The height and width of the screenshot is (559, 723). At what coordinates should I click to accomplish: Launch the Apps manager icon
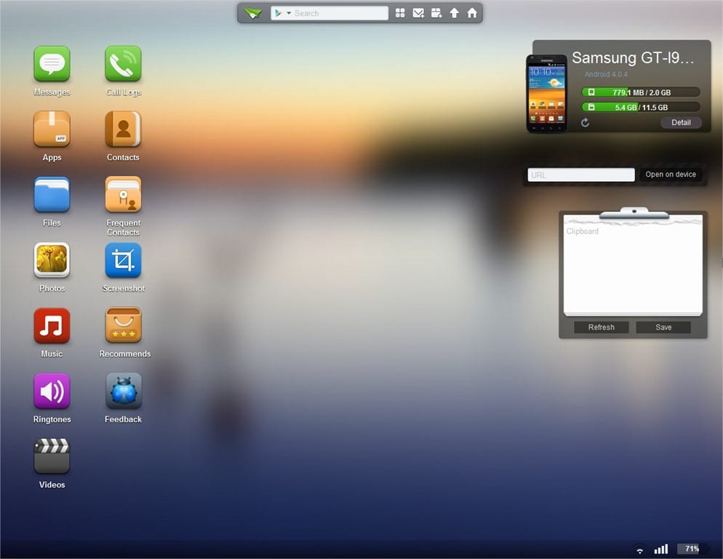[x=52, y=130]
